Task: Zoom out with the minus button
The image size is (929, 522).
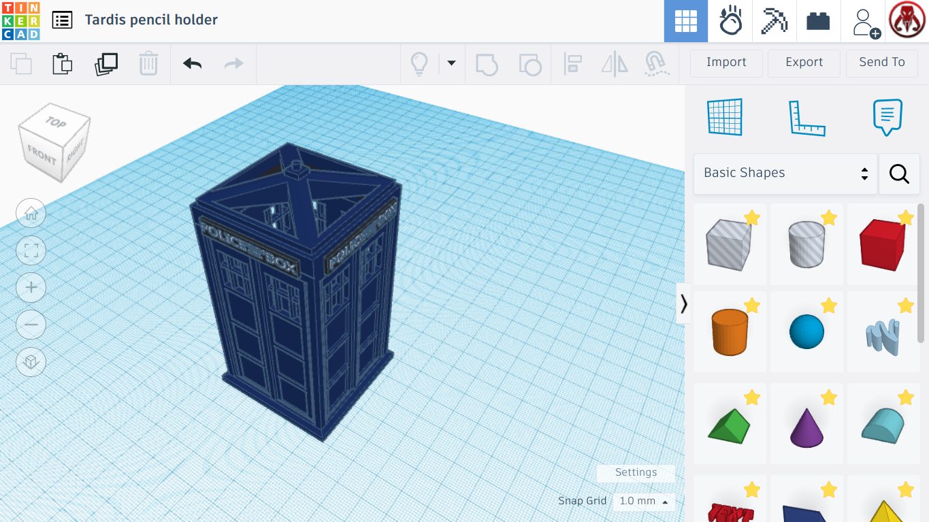Action: (x=31, y=325)
